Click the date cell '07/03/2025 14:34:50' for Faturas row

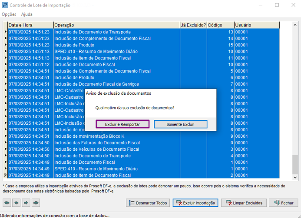tap(29, 143)
